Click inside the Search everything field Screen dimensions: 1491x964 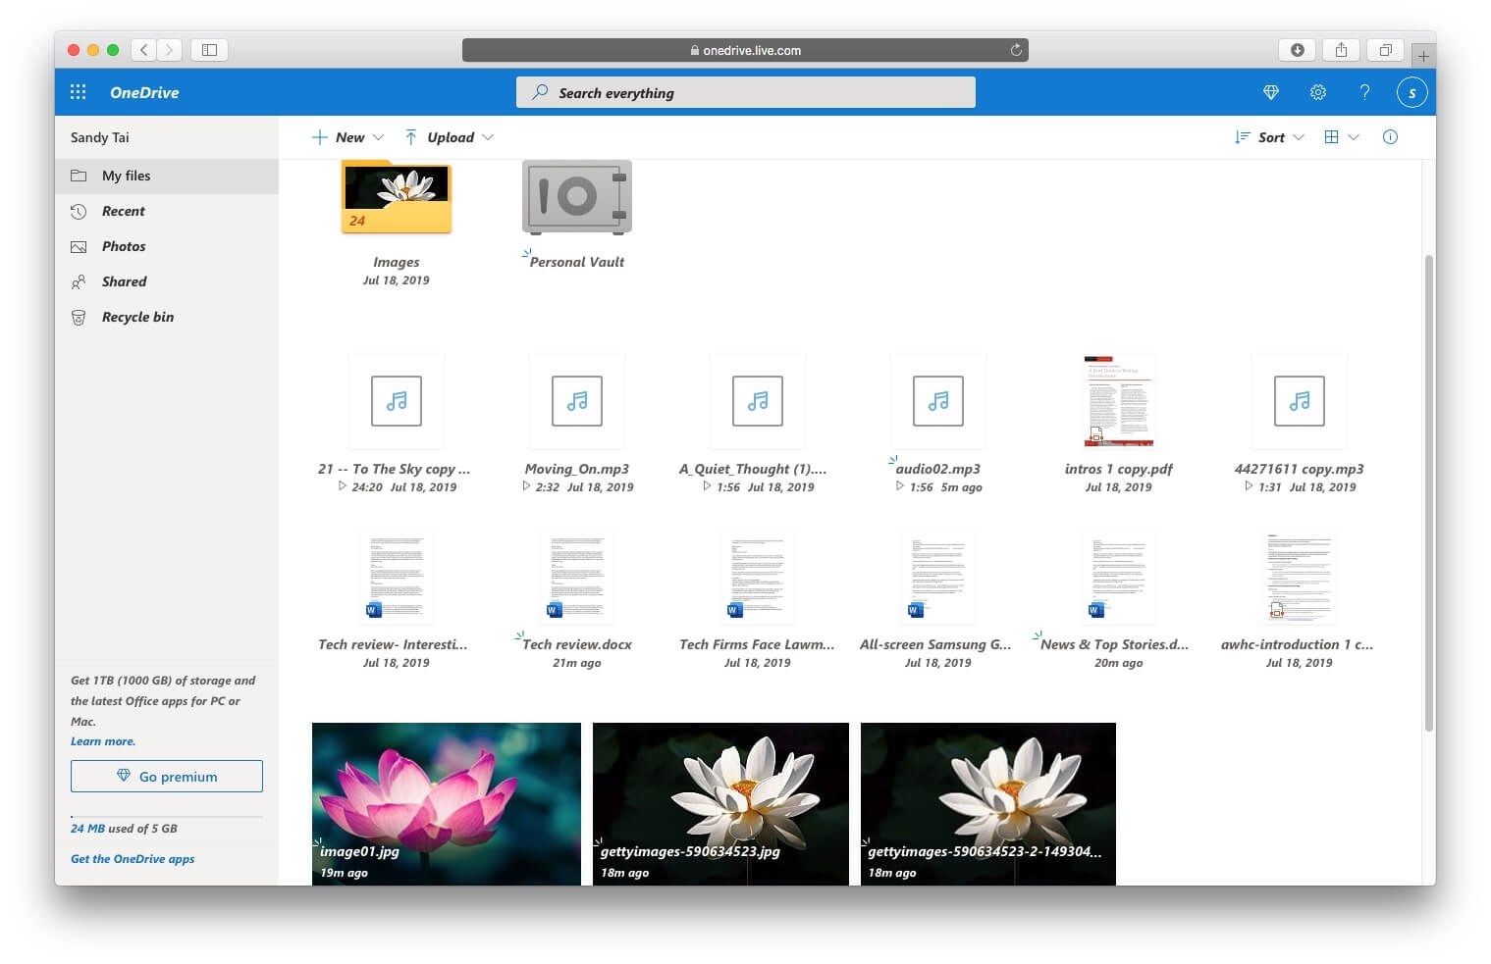coord(746,92)
